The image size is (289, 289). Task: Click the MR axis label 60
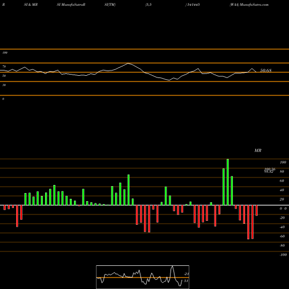tap(281, 181)
